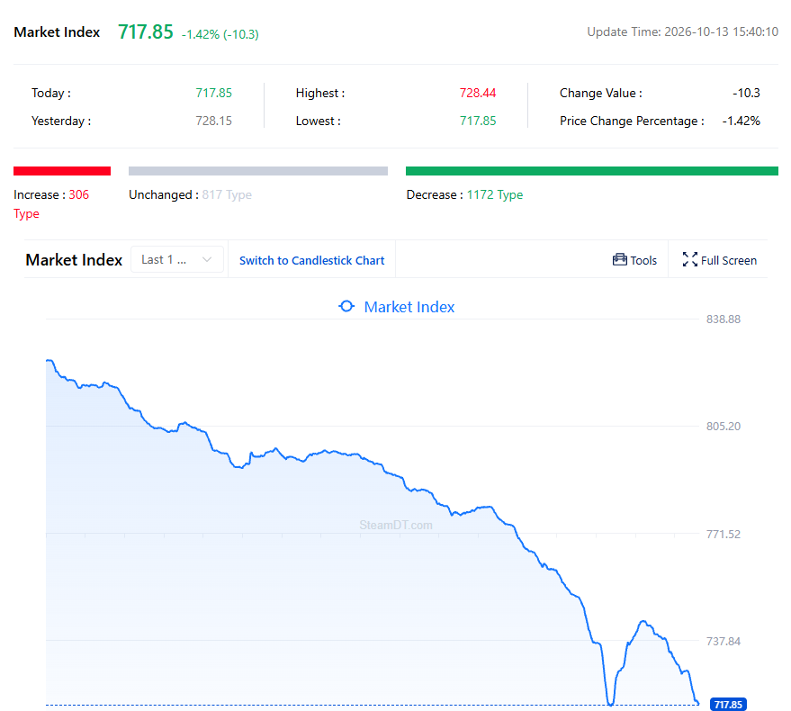Click the gray Unchanged bar

point(258,171)
